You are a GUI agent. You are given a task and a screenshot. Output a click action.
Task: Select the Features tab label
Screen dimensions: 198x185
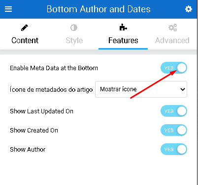point(123,40)
